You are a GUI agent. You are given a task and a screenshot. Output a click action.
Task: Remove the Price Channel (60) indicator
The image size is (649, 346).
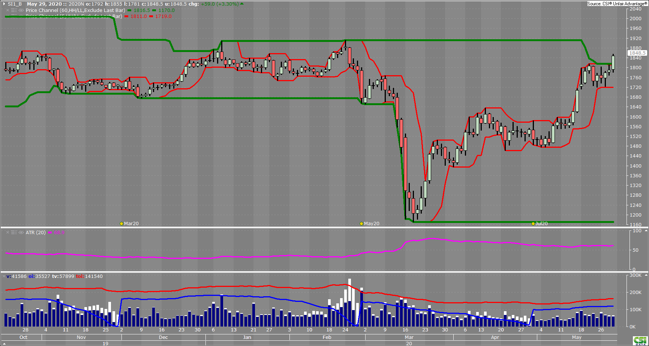7,10
